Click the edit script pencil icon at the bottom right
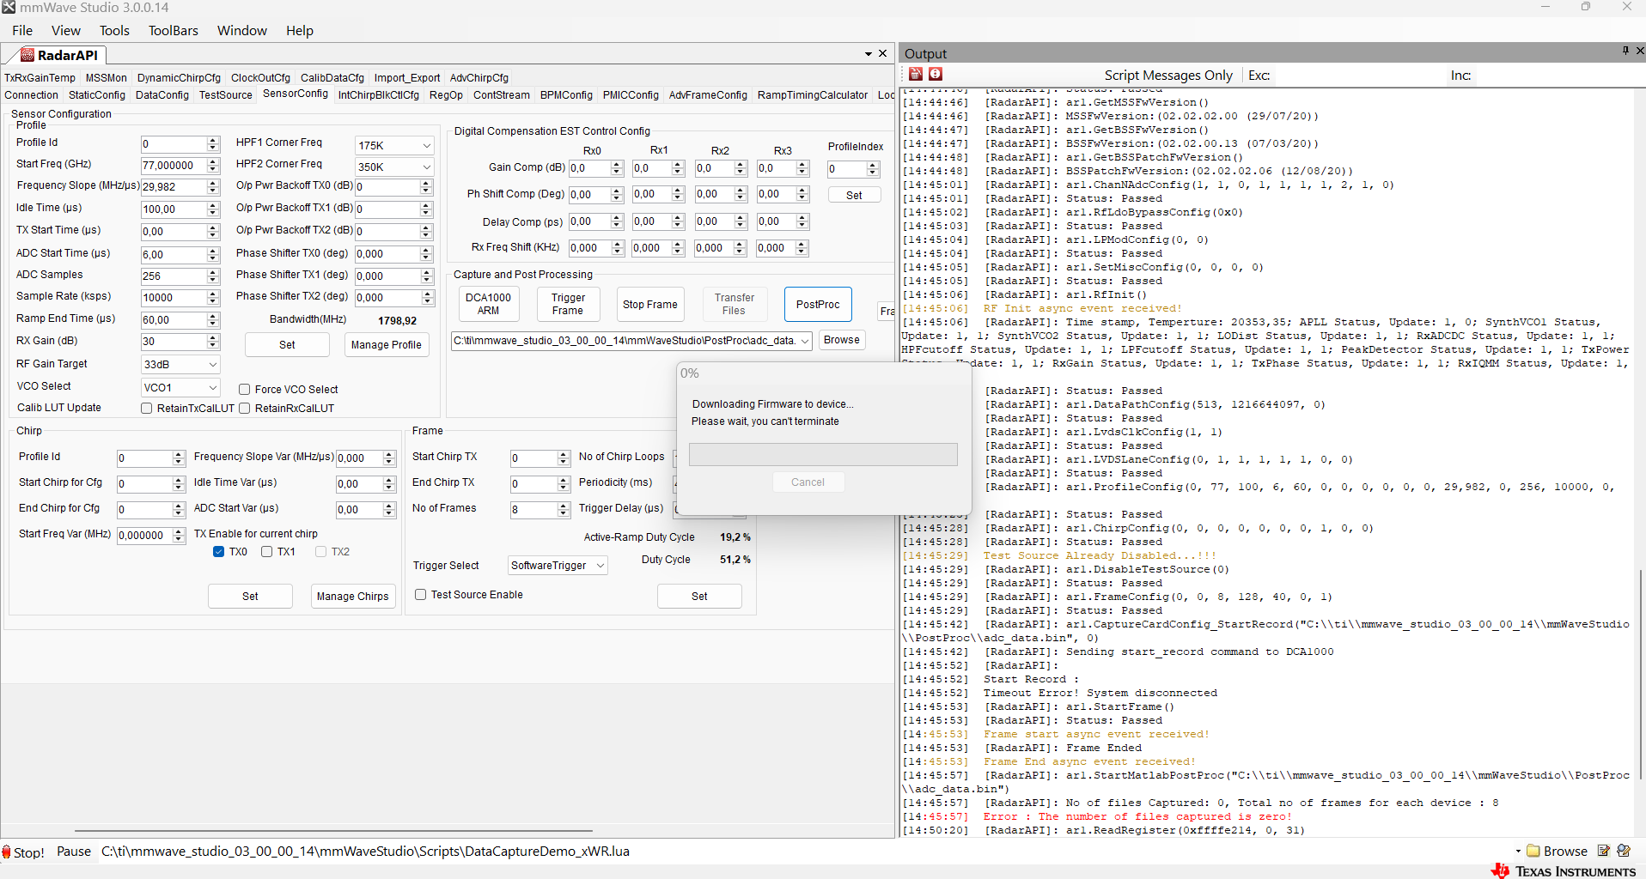The height and width of the screenshot is (879, 1646). pyautogui.click(x=1603, y=851)
